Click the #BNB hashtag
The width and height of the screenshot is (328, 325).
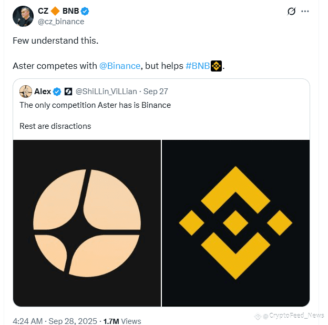pos(198,66)
